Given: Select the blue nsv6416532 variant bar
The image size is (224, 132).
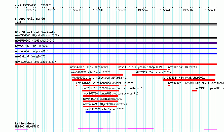Looking at the screenshot, I should (98, 112).
